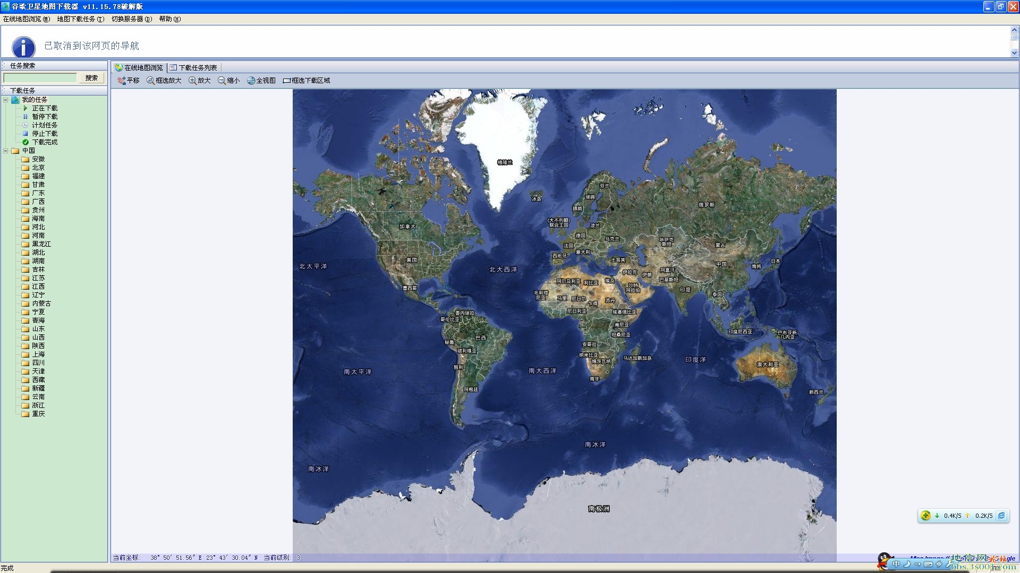Collapse the 我的任务 tree node
1020x573 pixels.
point(6,100)
